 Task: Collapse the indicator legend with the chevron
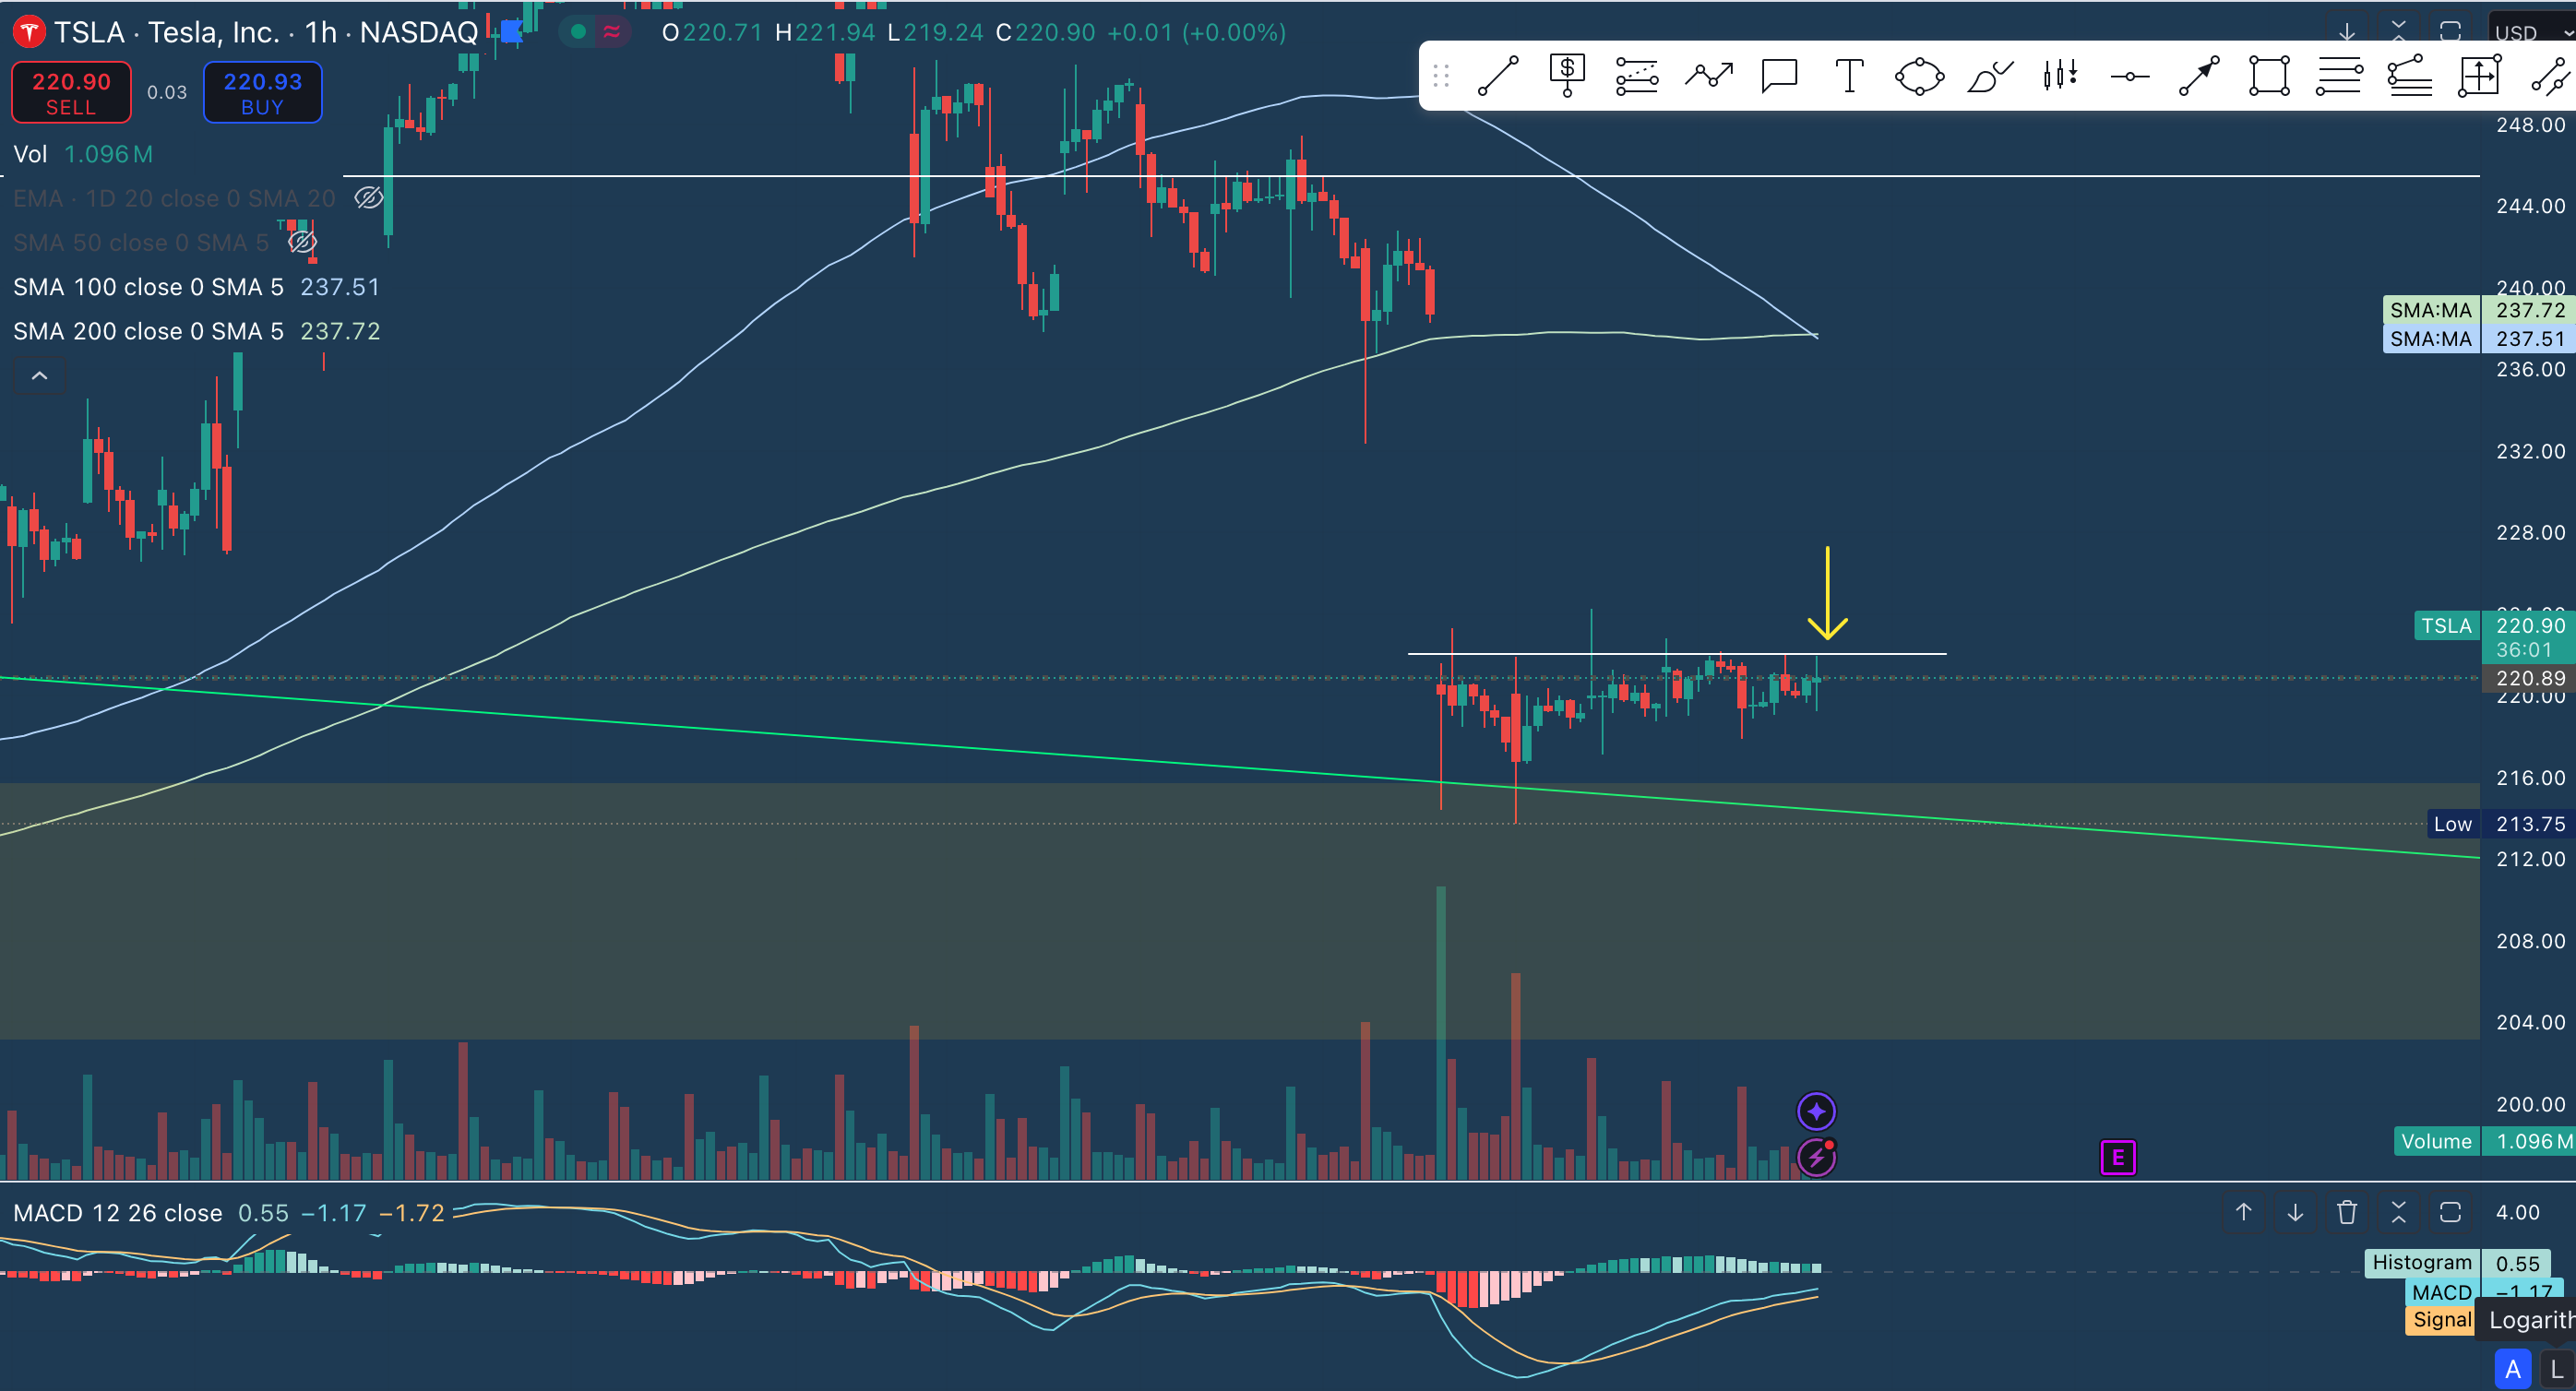point(39,376)
